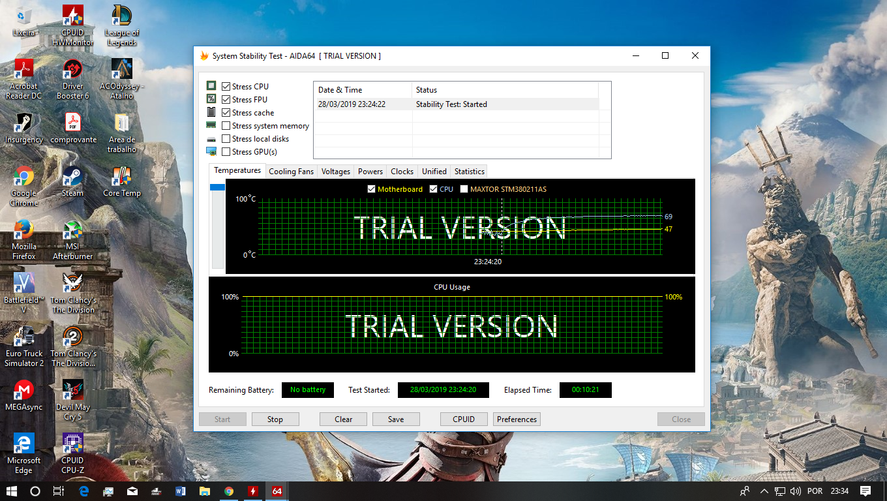Click the Elapsed Time value 00:10:21
Viewport: 887px width, 501px height.
pos(586,390)
